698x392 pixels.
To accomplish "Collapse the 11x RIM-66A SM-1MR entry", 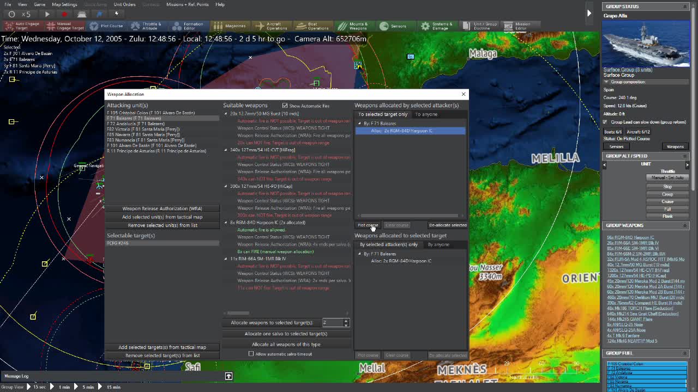I will point(226,259).
